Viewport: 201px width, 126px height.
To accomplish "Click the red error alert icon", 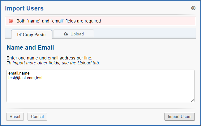I will [x=11, y=21].
